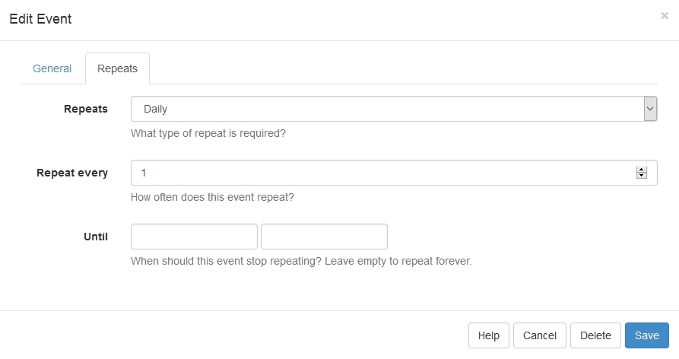Decrease Repeat every value with down arrow

coord(641,176)
